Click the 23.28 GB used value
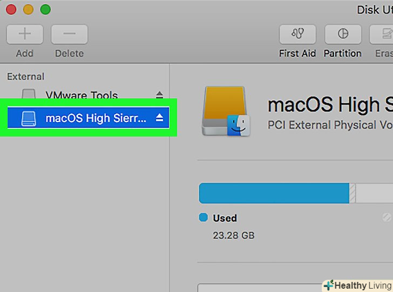Viewport: 393px width, 292px height. (234, 235)
